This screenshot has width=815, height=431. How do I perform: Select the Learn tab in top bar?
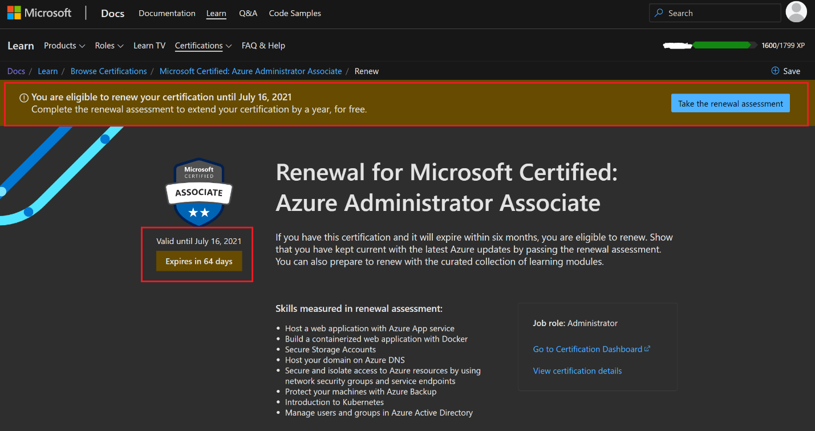click(x=216, y=13)
